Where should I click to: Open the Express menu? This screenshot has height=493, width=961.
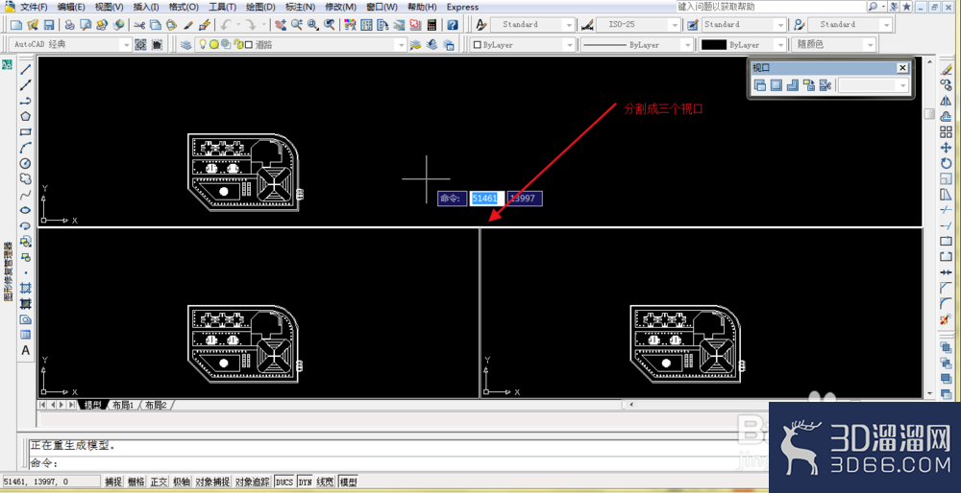[x=463, y=7]
